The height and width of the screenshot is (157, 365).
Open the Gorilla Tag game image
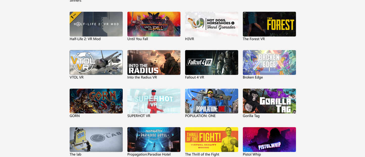tap(269, 101)
